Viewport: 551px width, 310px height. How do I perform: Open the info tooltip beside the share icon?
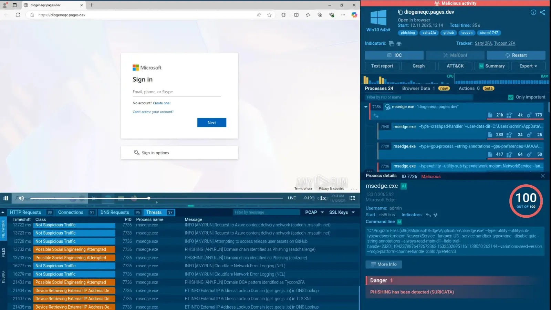pos(533,12)
